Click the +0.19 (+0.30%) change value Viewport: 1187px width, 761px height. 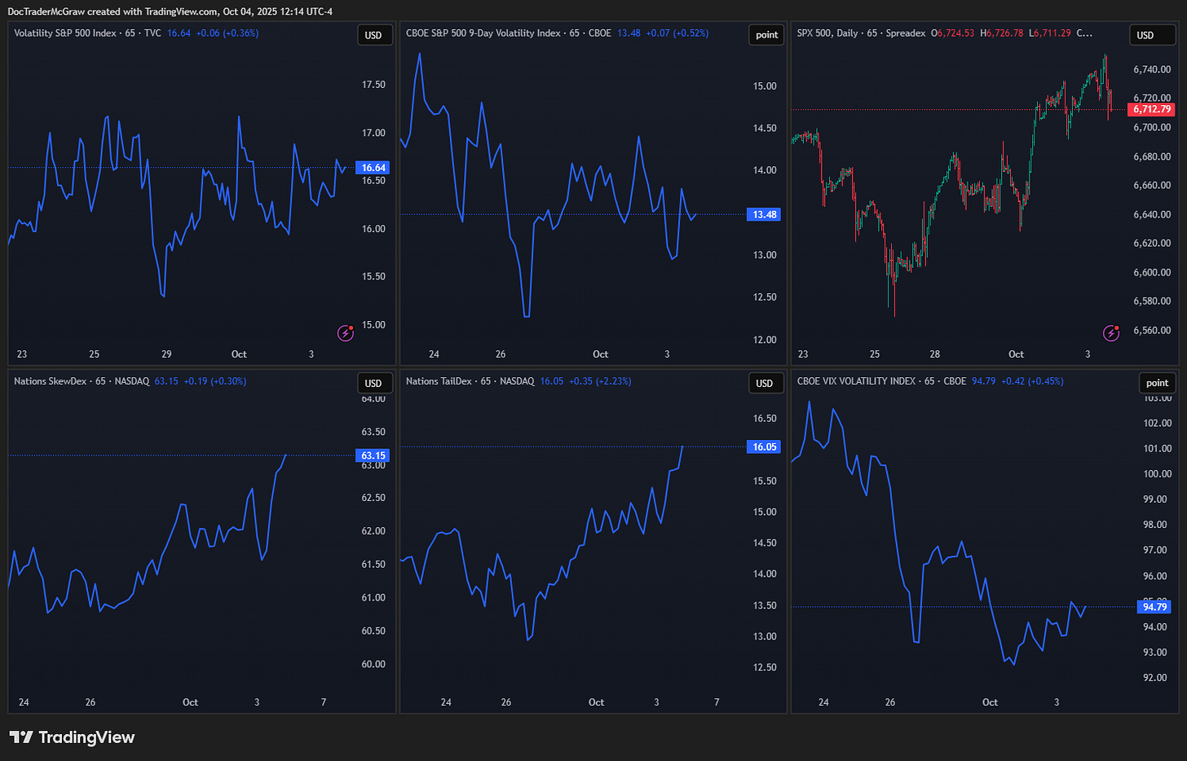tap(214, 381)
